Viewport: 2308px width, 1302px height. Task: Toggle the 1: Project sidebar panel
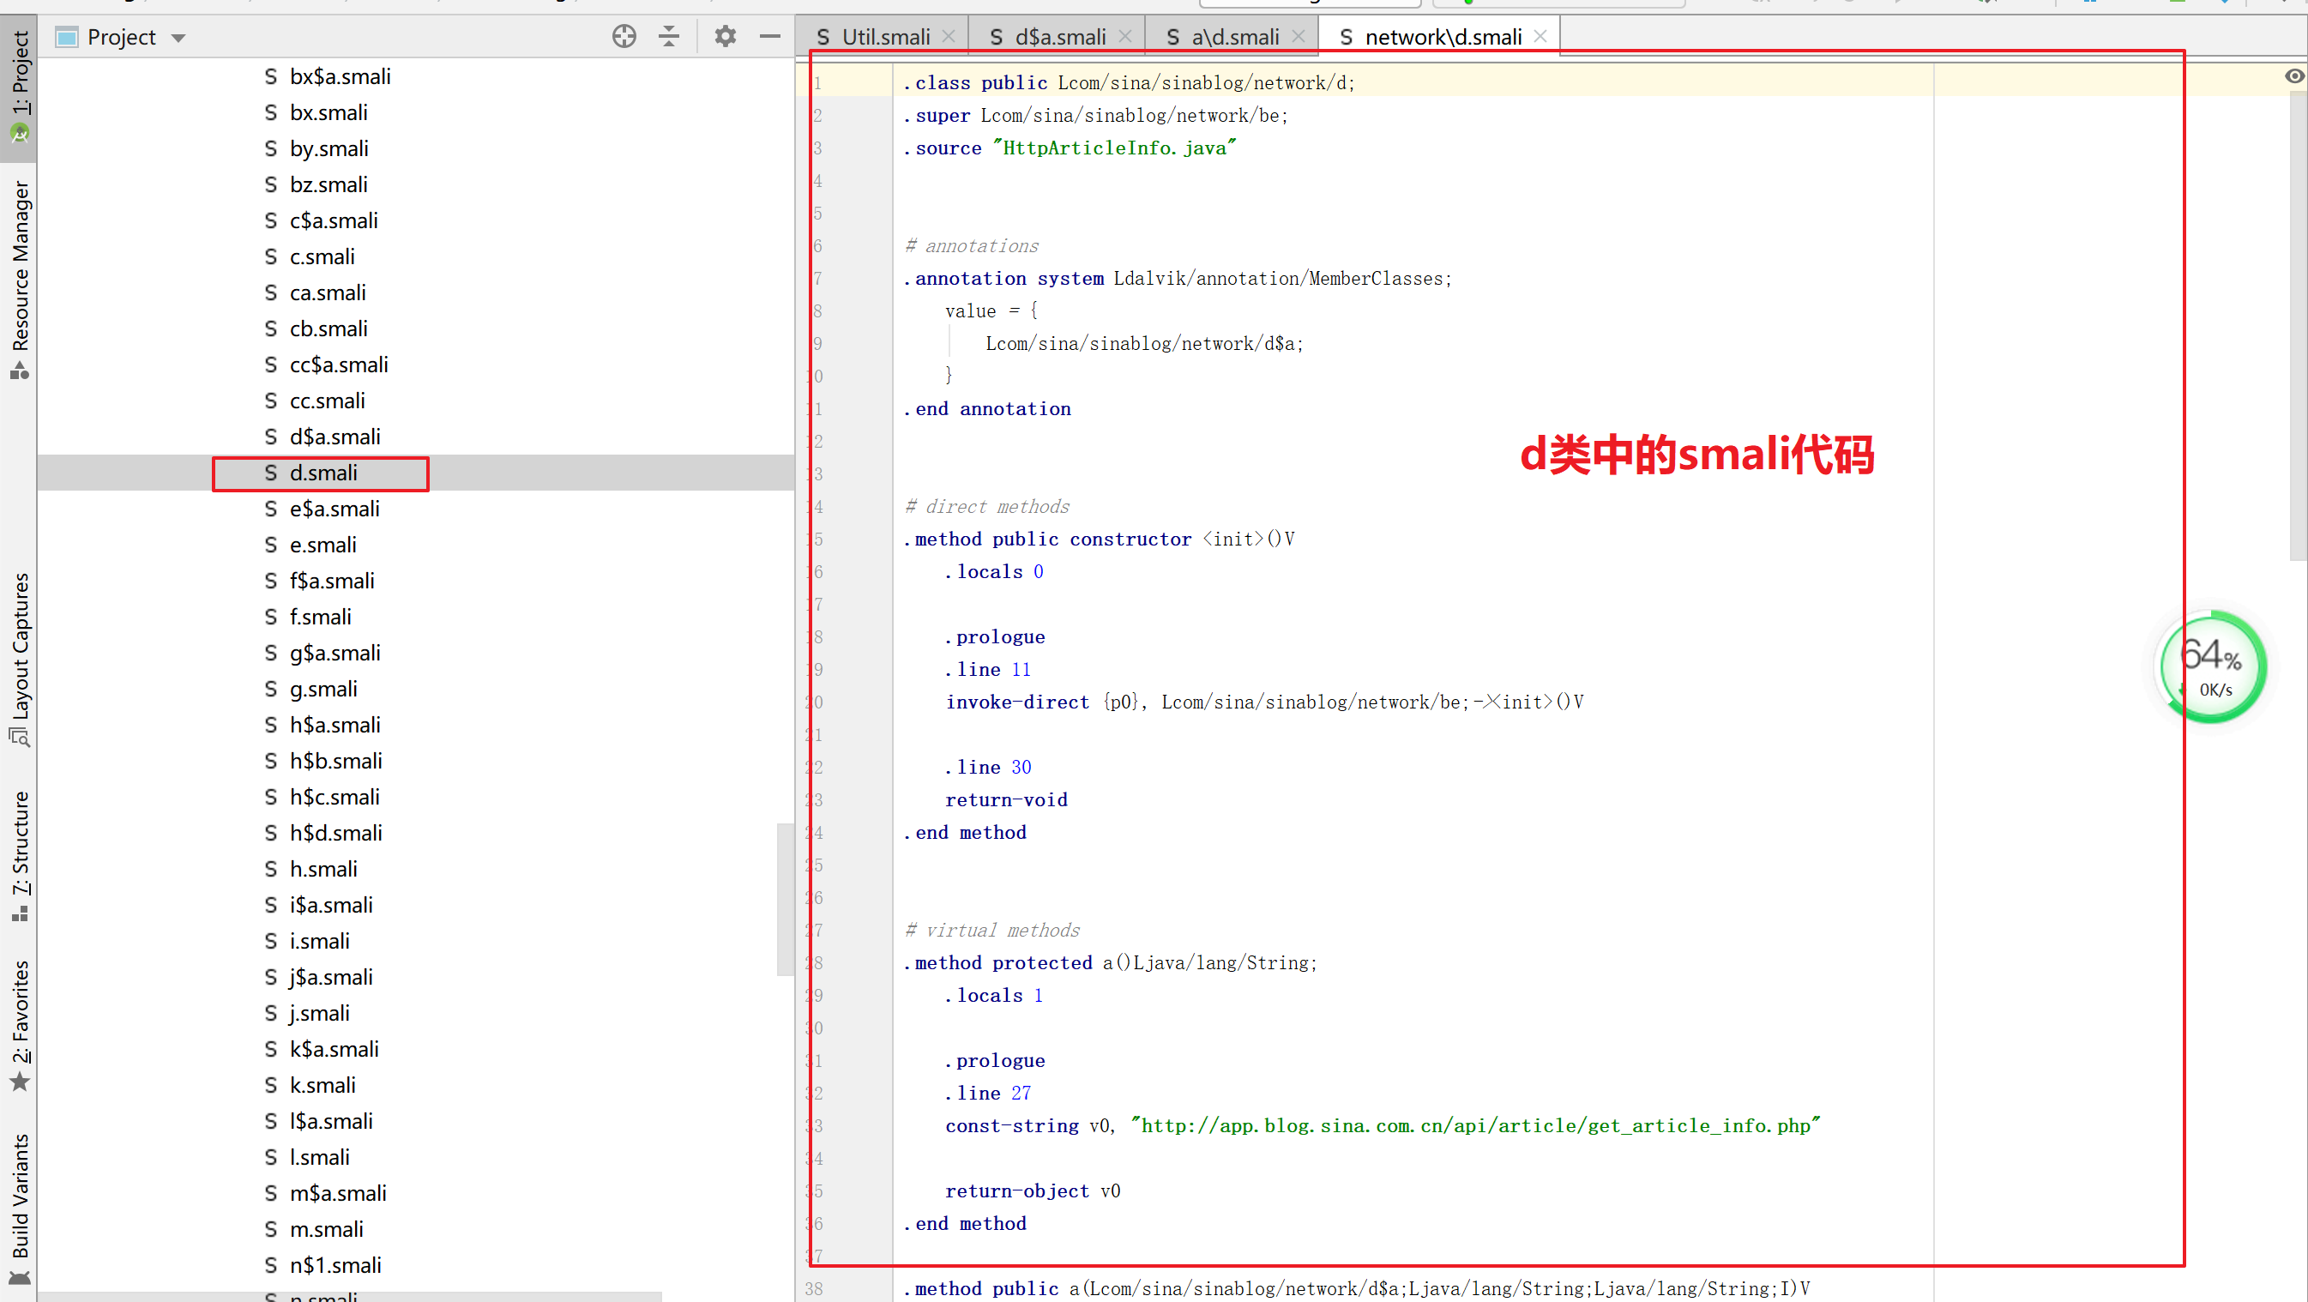(20, 76)
